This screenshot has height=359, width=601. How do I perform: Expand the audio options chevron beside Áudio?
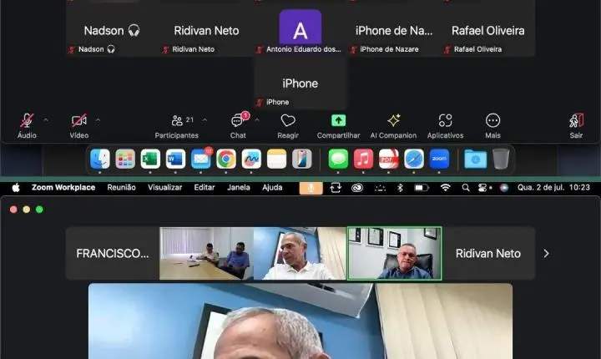coord(46,120)
